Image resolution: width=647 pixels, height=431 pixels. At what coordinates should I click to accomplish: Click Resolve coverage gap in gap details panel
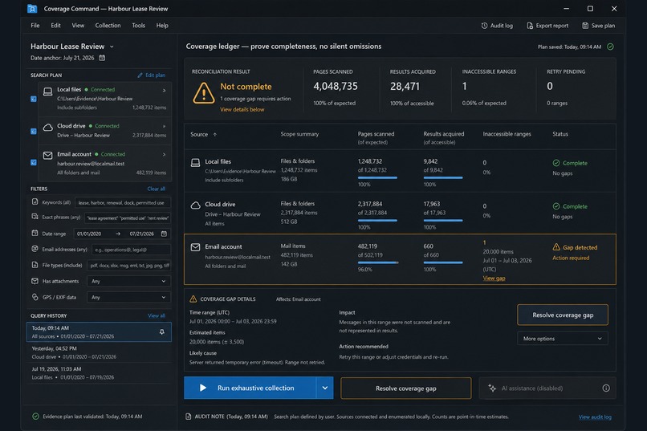[563, 315]
